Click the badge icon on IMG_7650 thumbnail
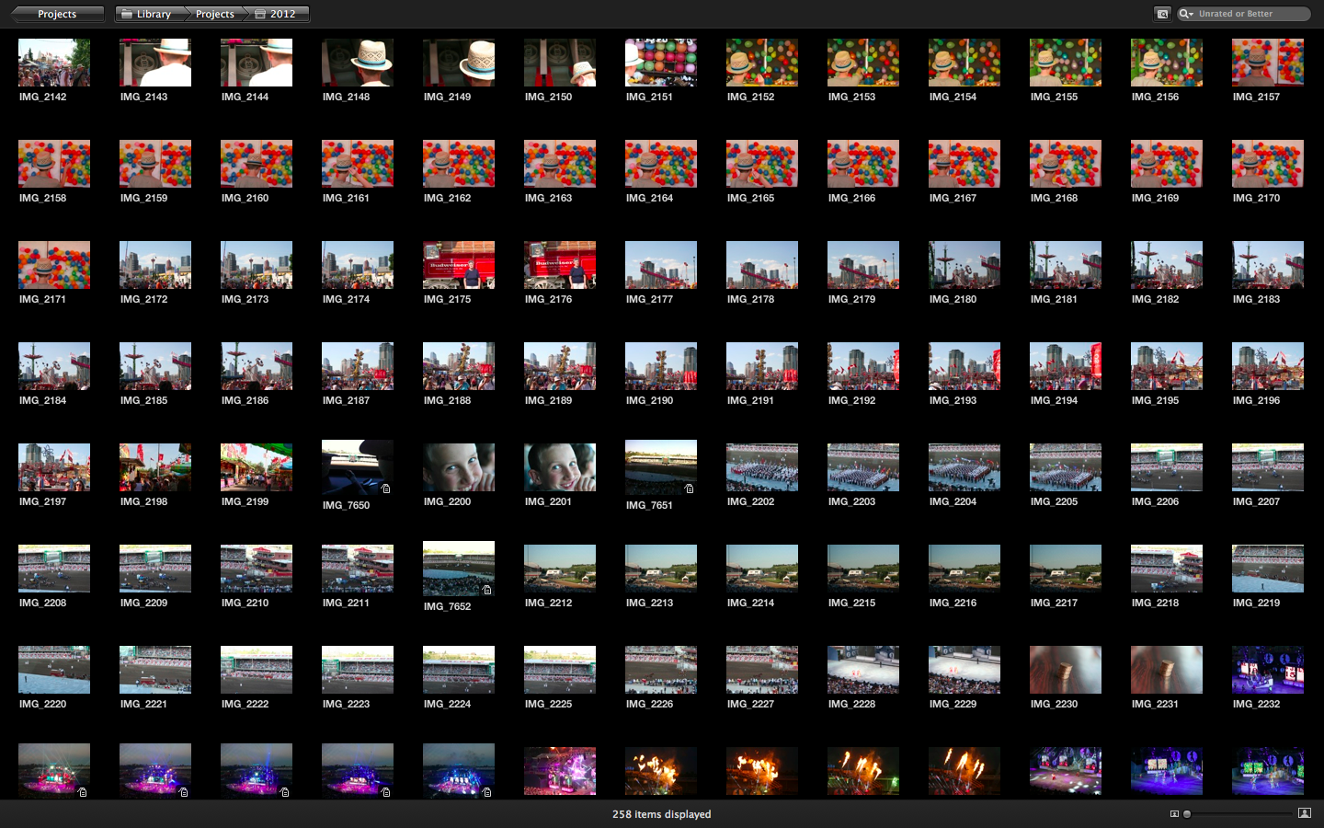 coord(386,489)
